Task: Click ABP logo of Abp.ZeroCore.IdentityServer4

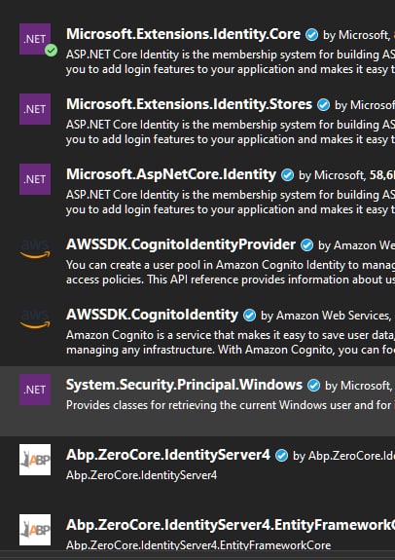Action: click(35, 460)
